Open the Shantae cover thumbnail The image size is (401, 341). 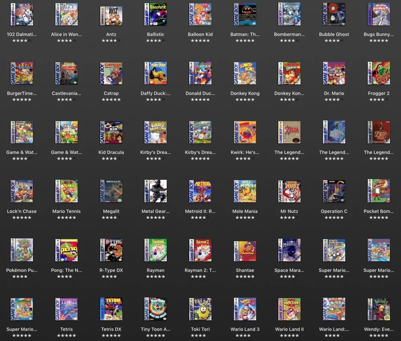pos(245,250)
